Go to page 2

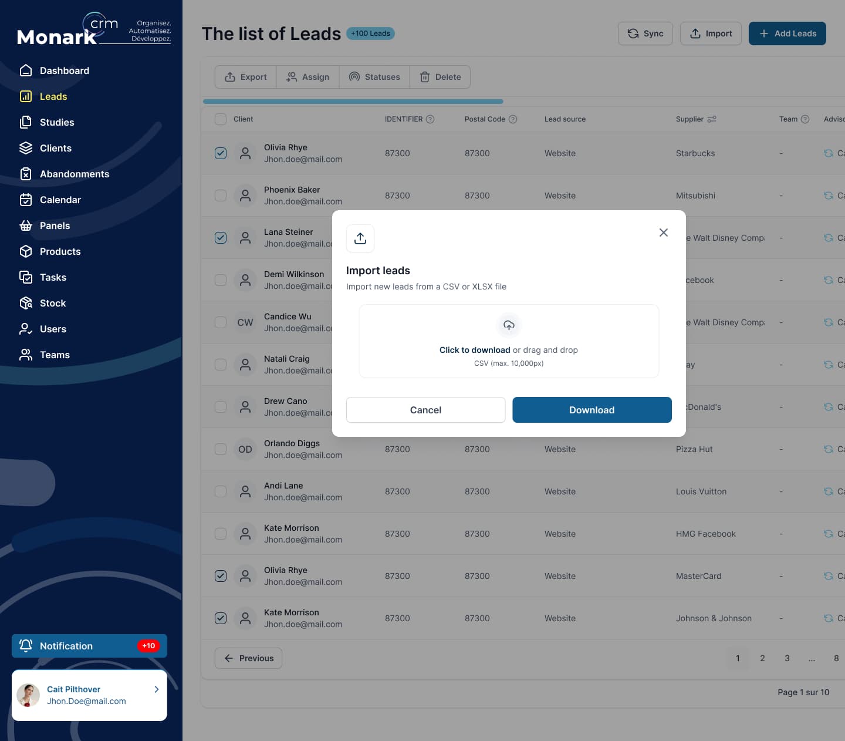762,658
